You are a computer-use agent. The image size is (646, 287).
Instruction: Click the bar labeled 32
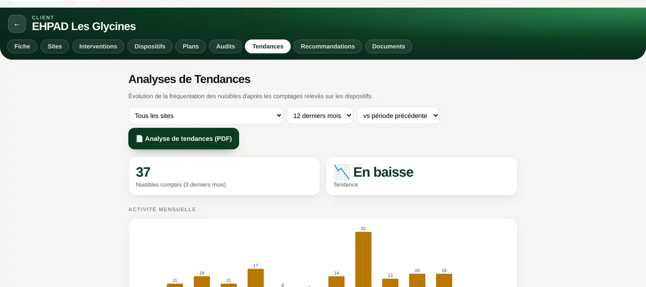point(363,259)
